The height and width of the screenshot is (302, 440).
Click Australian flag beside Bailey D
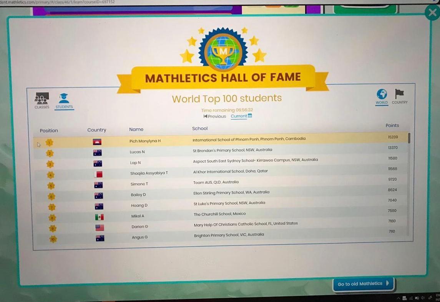pos(99,196)
